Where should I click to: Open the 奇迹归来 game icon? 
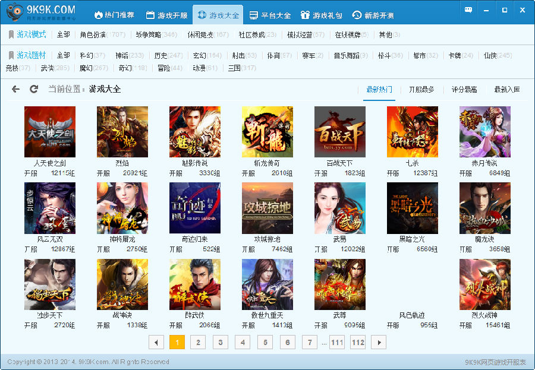tap(195, 208)
